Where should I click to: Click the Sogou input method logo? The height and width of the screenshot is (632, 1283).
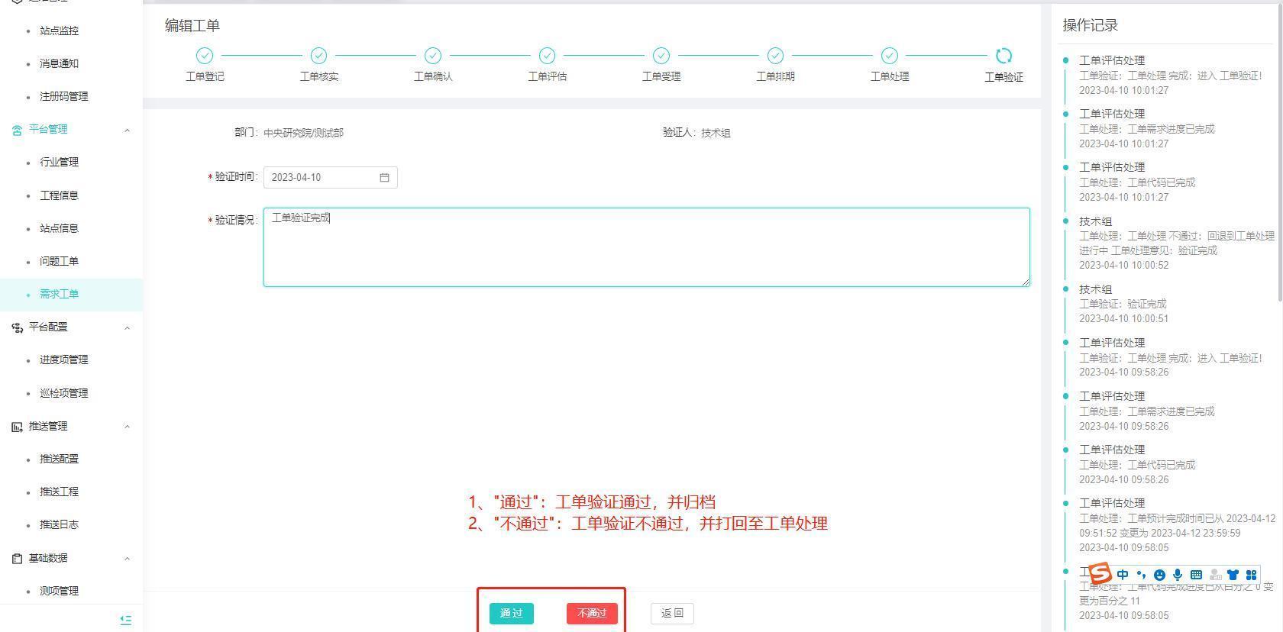(1099, 573)
